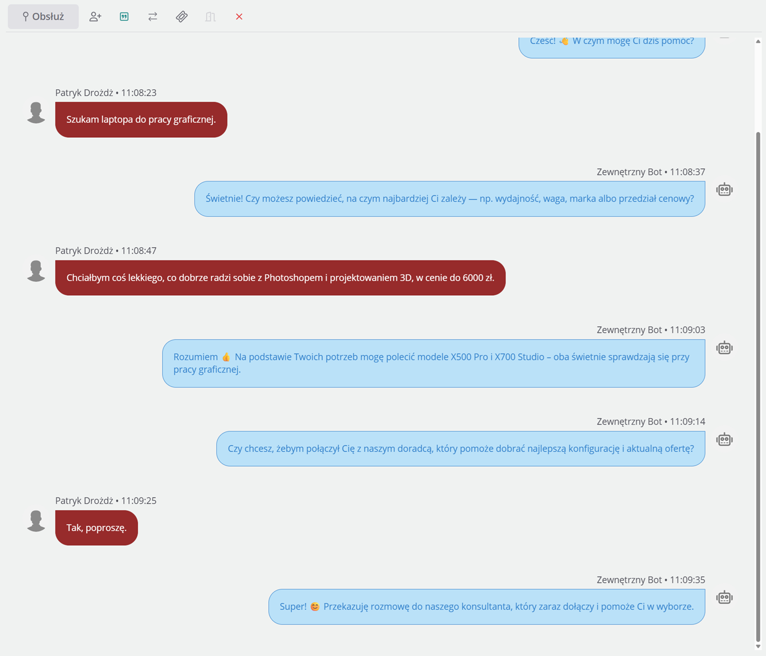
Task: Click the scrollbar up arrow
Action: click(x=758, y=41)
